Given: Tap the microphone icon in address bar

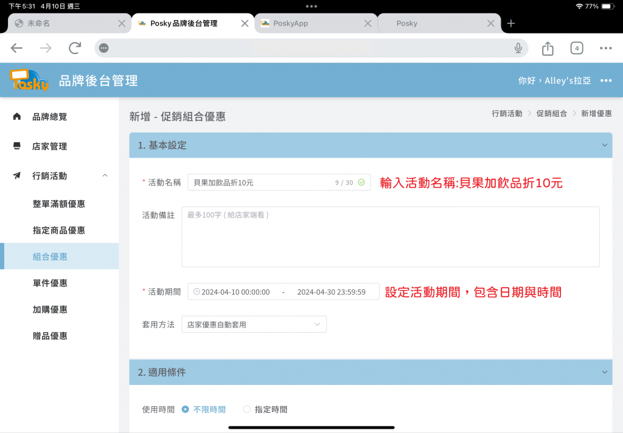Looking at the screenshot, I should (518, 48).
